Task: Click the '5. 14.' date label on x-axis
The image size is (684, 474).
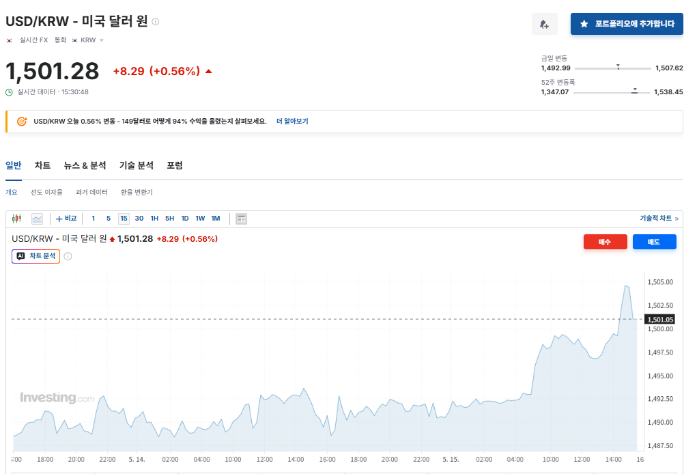Action: pos(137,460)
